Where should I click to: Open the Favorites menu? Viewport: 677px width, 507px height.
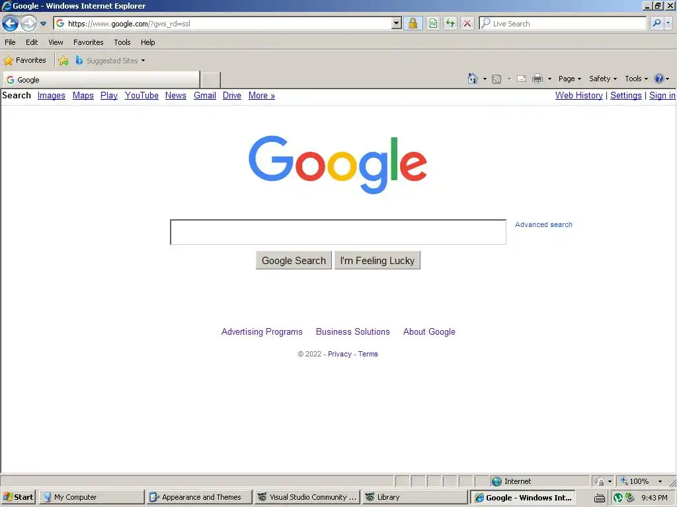point(88,42)
